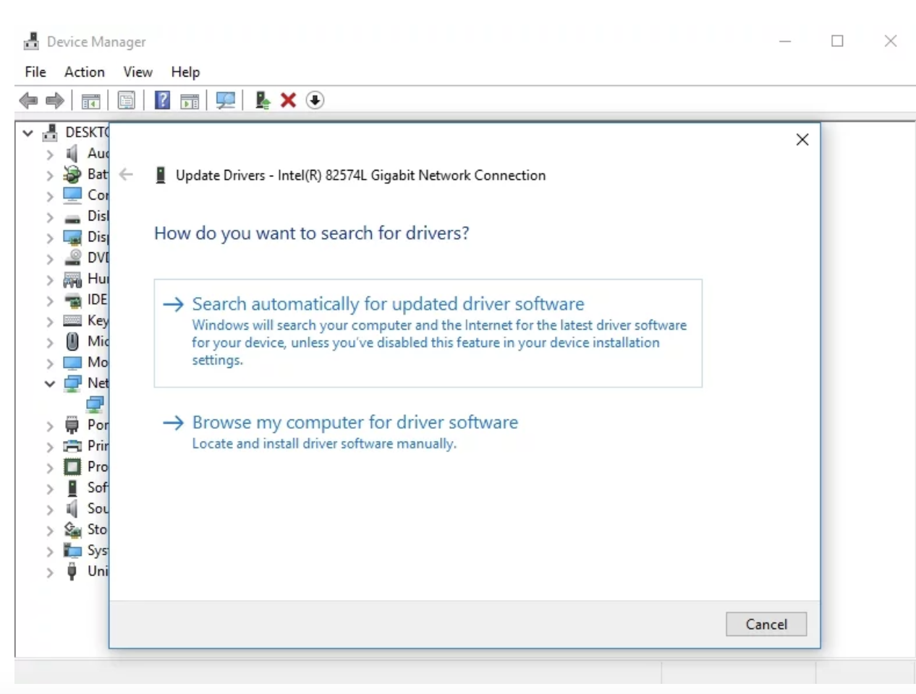Open the Action menu

84,72
